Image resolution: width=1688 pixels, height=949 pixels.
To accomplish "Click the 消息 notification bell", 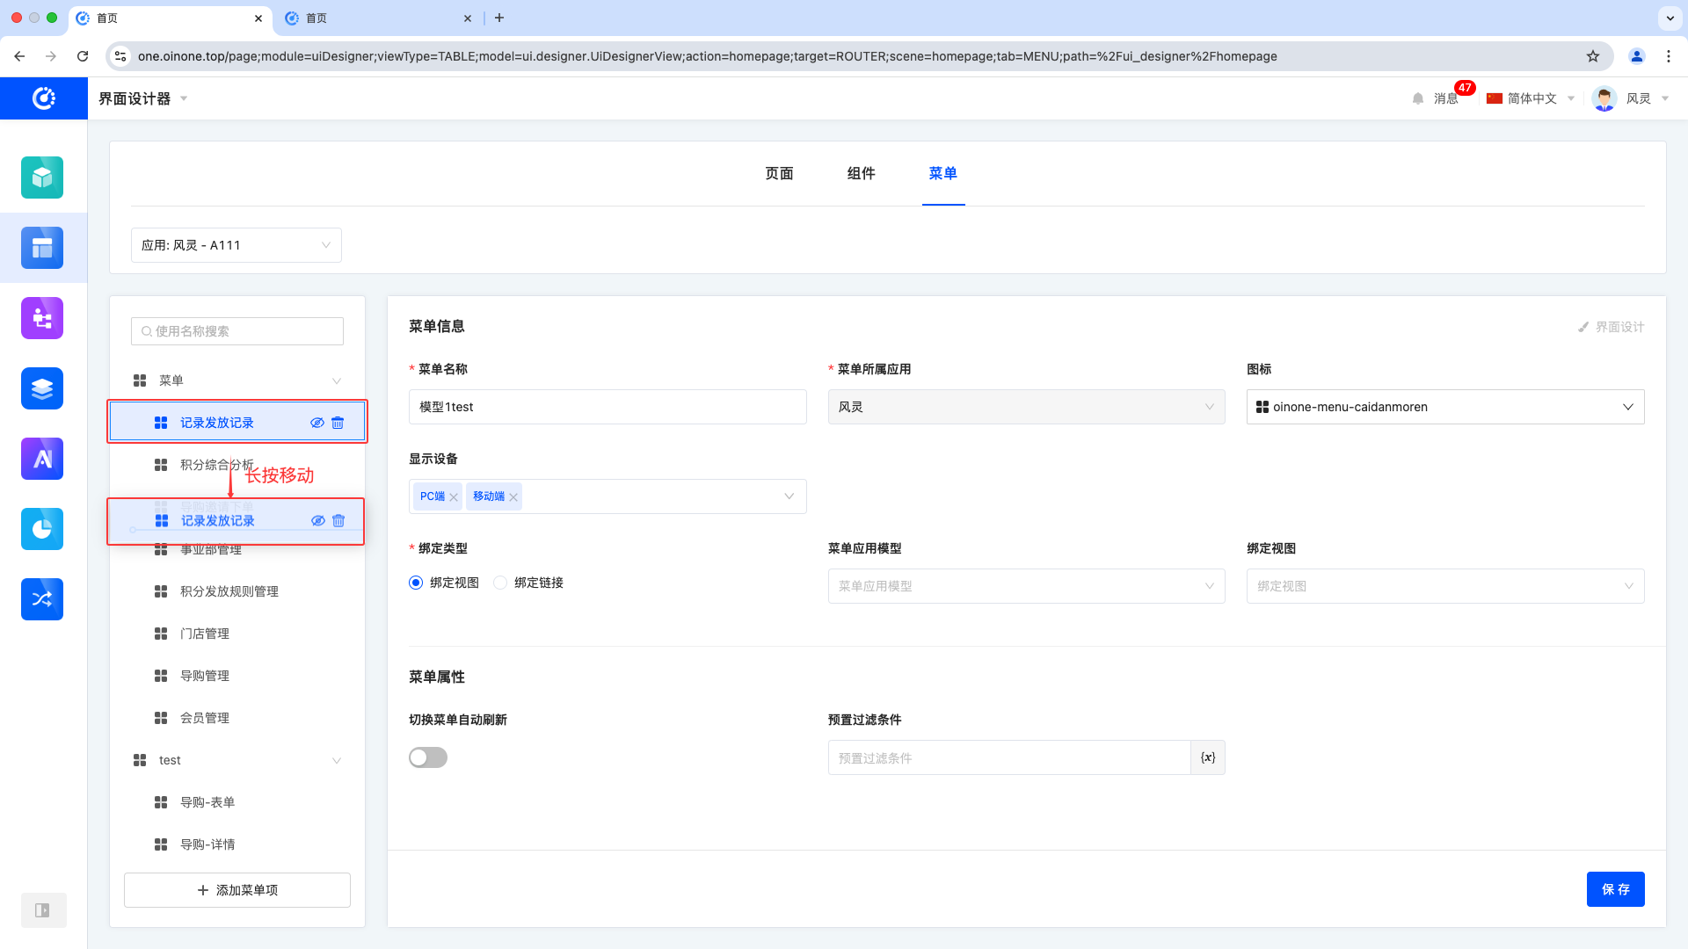I will pyautogui.click(x=1418, y=98).
